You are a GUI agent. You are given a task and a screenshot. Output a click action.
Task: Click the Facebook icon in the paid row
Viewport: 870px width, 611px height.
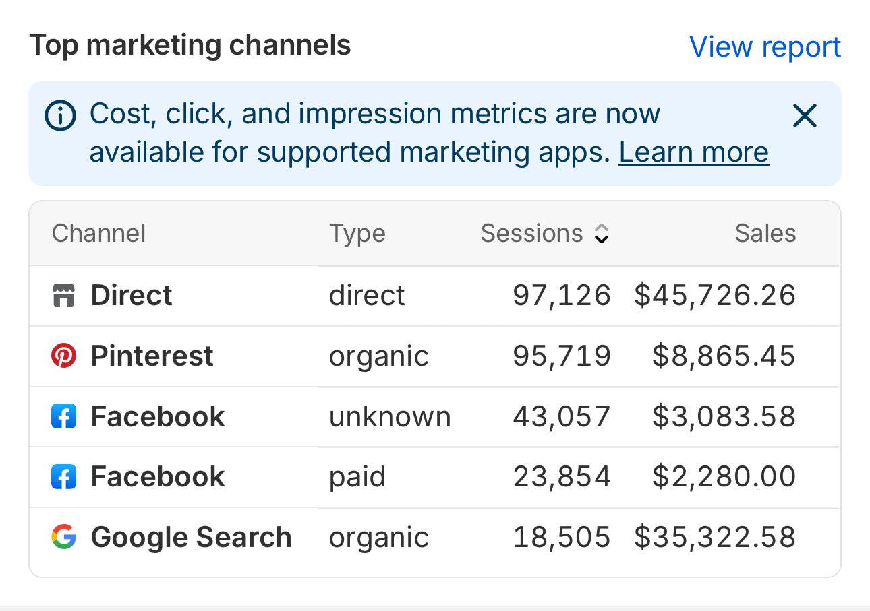(63, 477)
